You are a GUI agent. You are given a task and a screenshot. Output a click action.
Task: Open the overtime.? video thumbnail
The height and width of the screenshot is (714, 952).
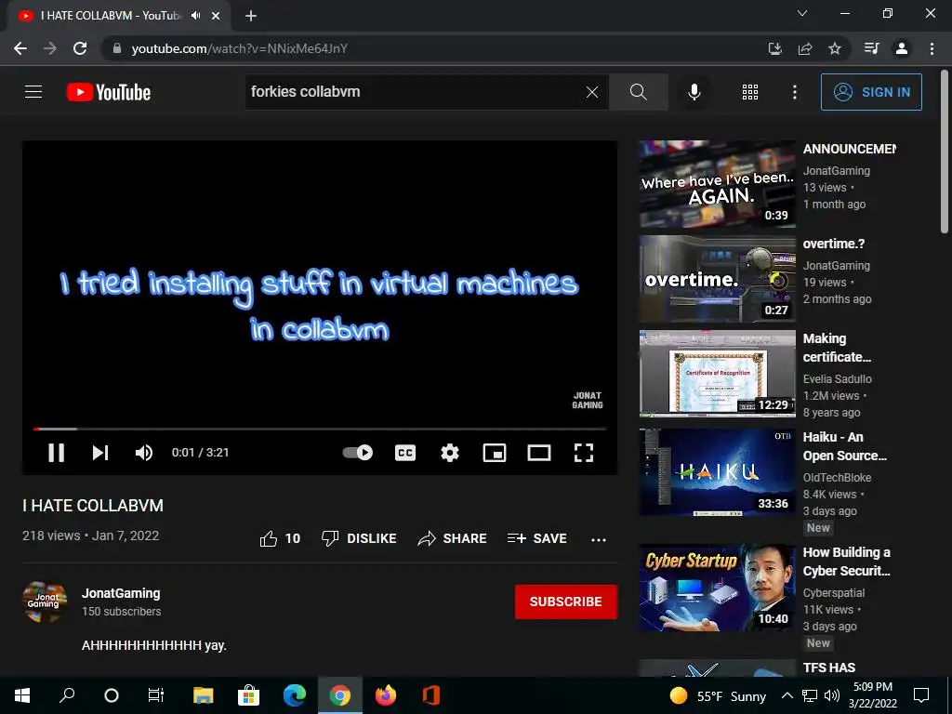[x=717, y=279]
